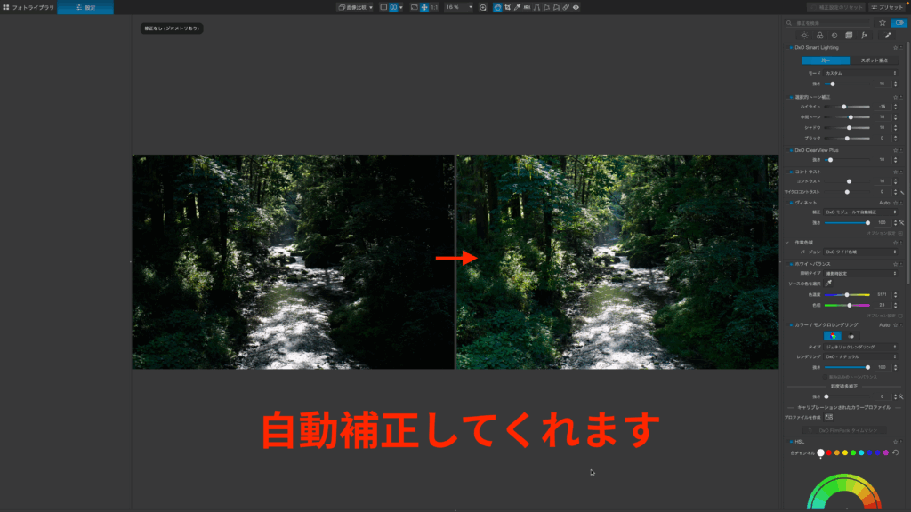911x512 pixels.
Task: Adjust the 色温度 slider
Action: (x=847, y=295)
